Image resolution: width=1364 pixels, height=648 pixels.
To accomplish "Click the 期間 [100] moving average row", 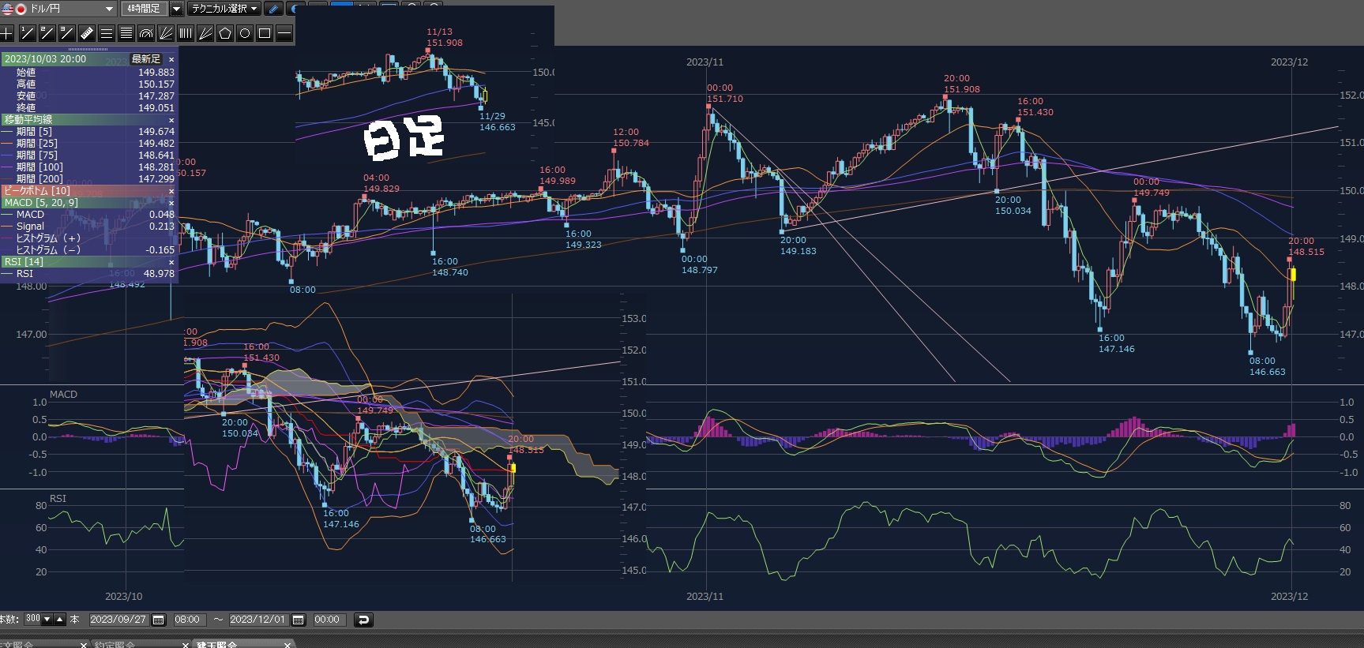I will pyautogui.click(x=88, y=167).
